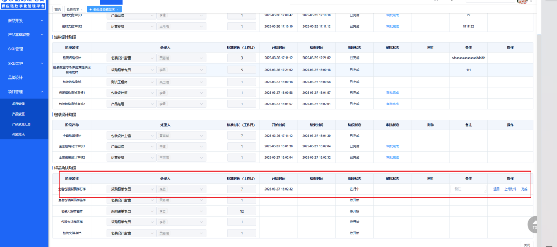Expand the 产品基础设置 sidebar menu
The width and height of the screenshot is (557, 247).
coord(42,35)
